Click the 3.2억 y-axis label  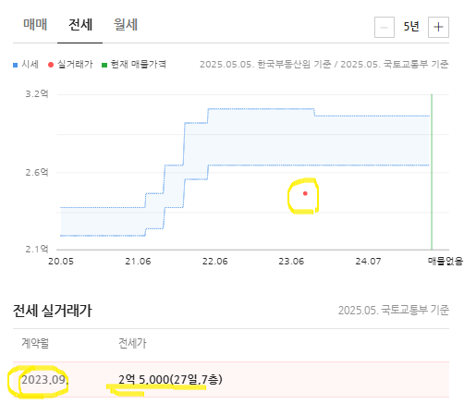click(x=37, y=93)
